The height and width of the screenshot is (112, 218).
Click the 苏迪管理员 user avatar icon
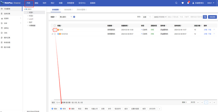[193, 3]
